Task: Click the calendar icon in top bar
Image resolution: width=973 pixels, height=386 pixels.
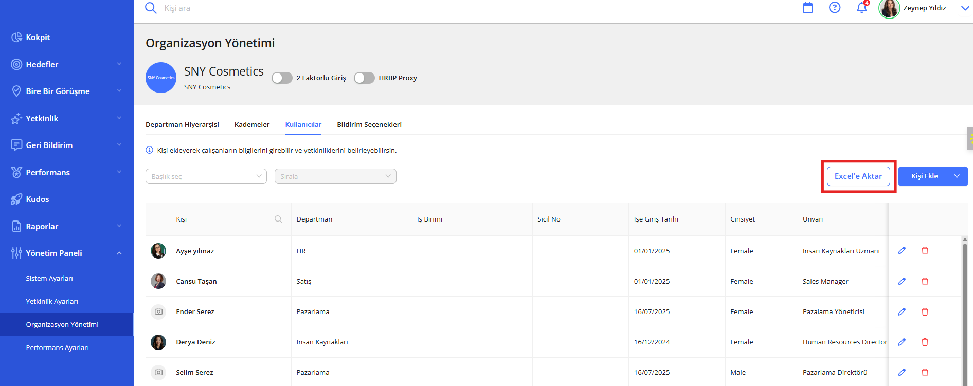Action: coord(807,8)
